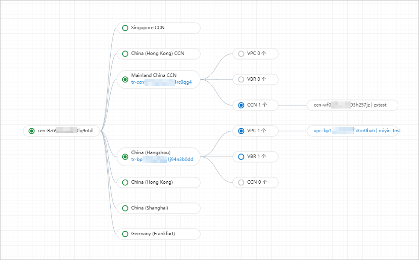Viewport: 419px width, 260px height.
Task: Collapse the VPC 1 label under China (Hangzhou)
Action: pyautogui.click(x=257, y=131)
